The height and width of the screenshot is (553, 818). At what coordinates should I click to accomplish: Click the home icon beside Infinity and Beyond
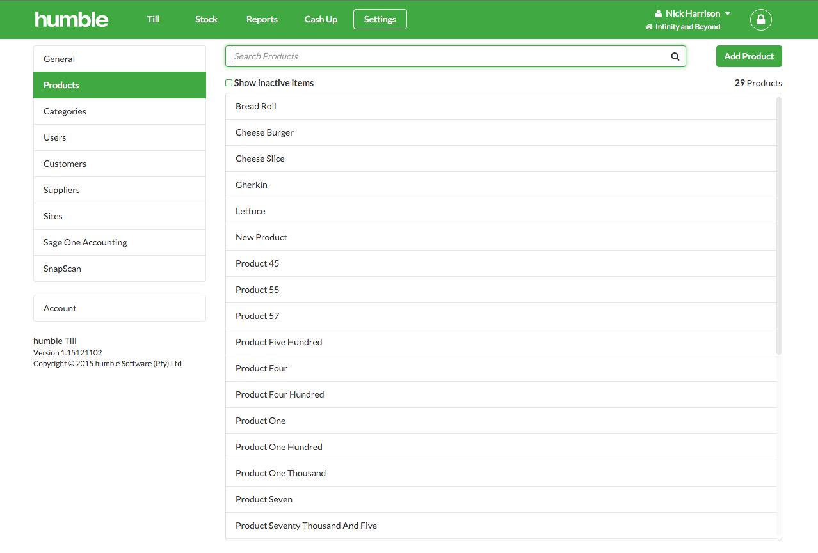pyautogui.click(x=649, y=27)
